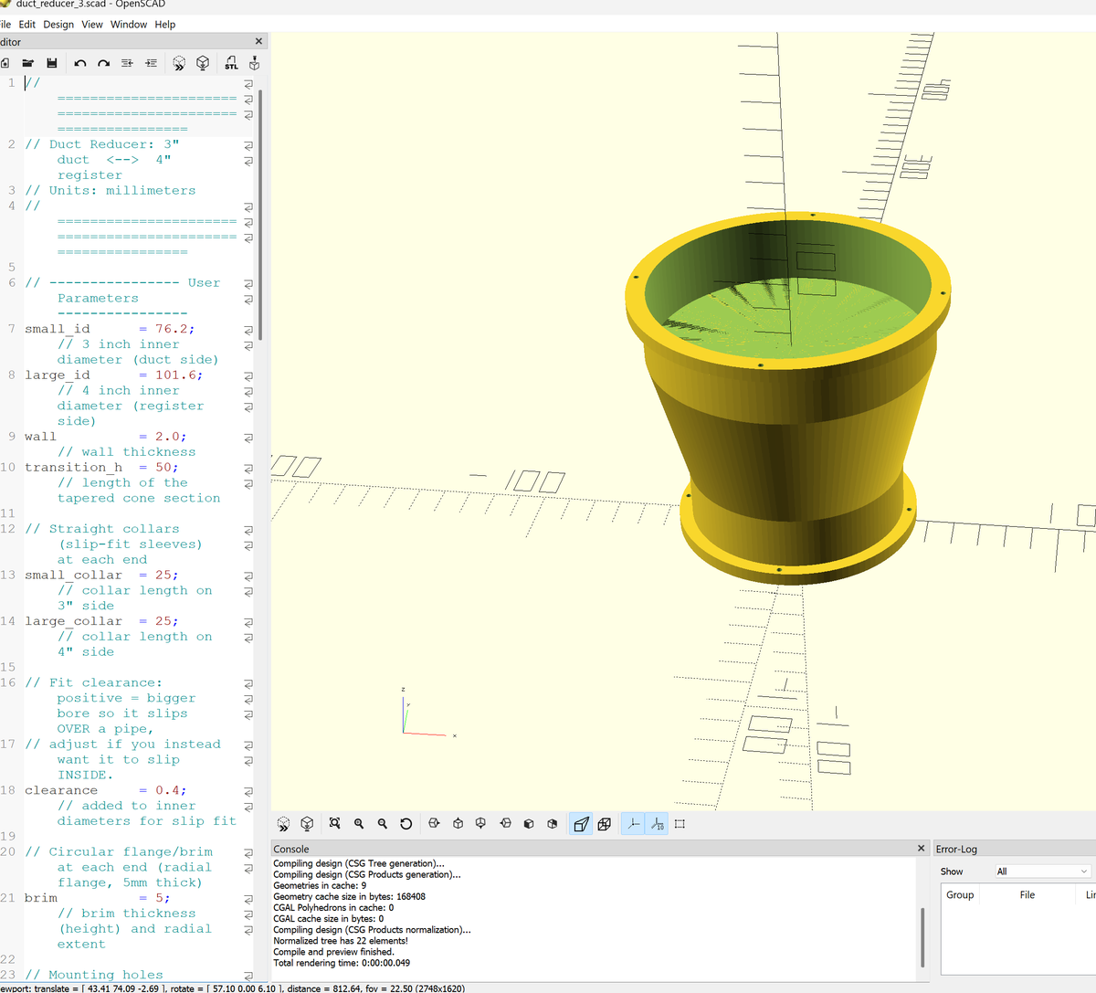Click the Group column header in Error-Log
The image size is (1096, 993).
point(960,895)
